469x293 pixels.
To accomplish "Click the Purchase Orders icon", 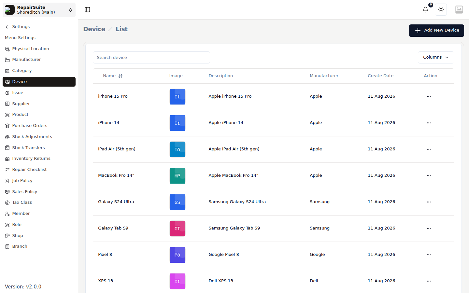I will tap(7, 126).
